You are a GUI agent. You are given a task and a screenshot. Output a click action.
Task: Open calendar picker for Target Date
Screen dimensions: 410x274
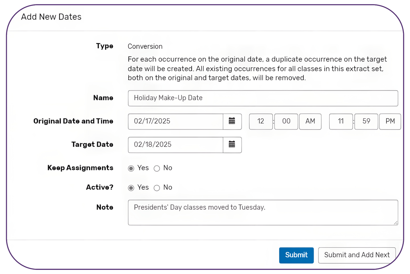point(232,145)
